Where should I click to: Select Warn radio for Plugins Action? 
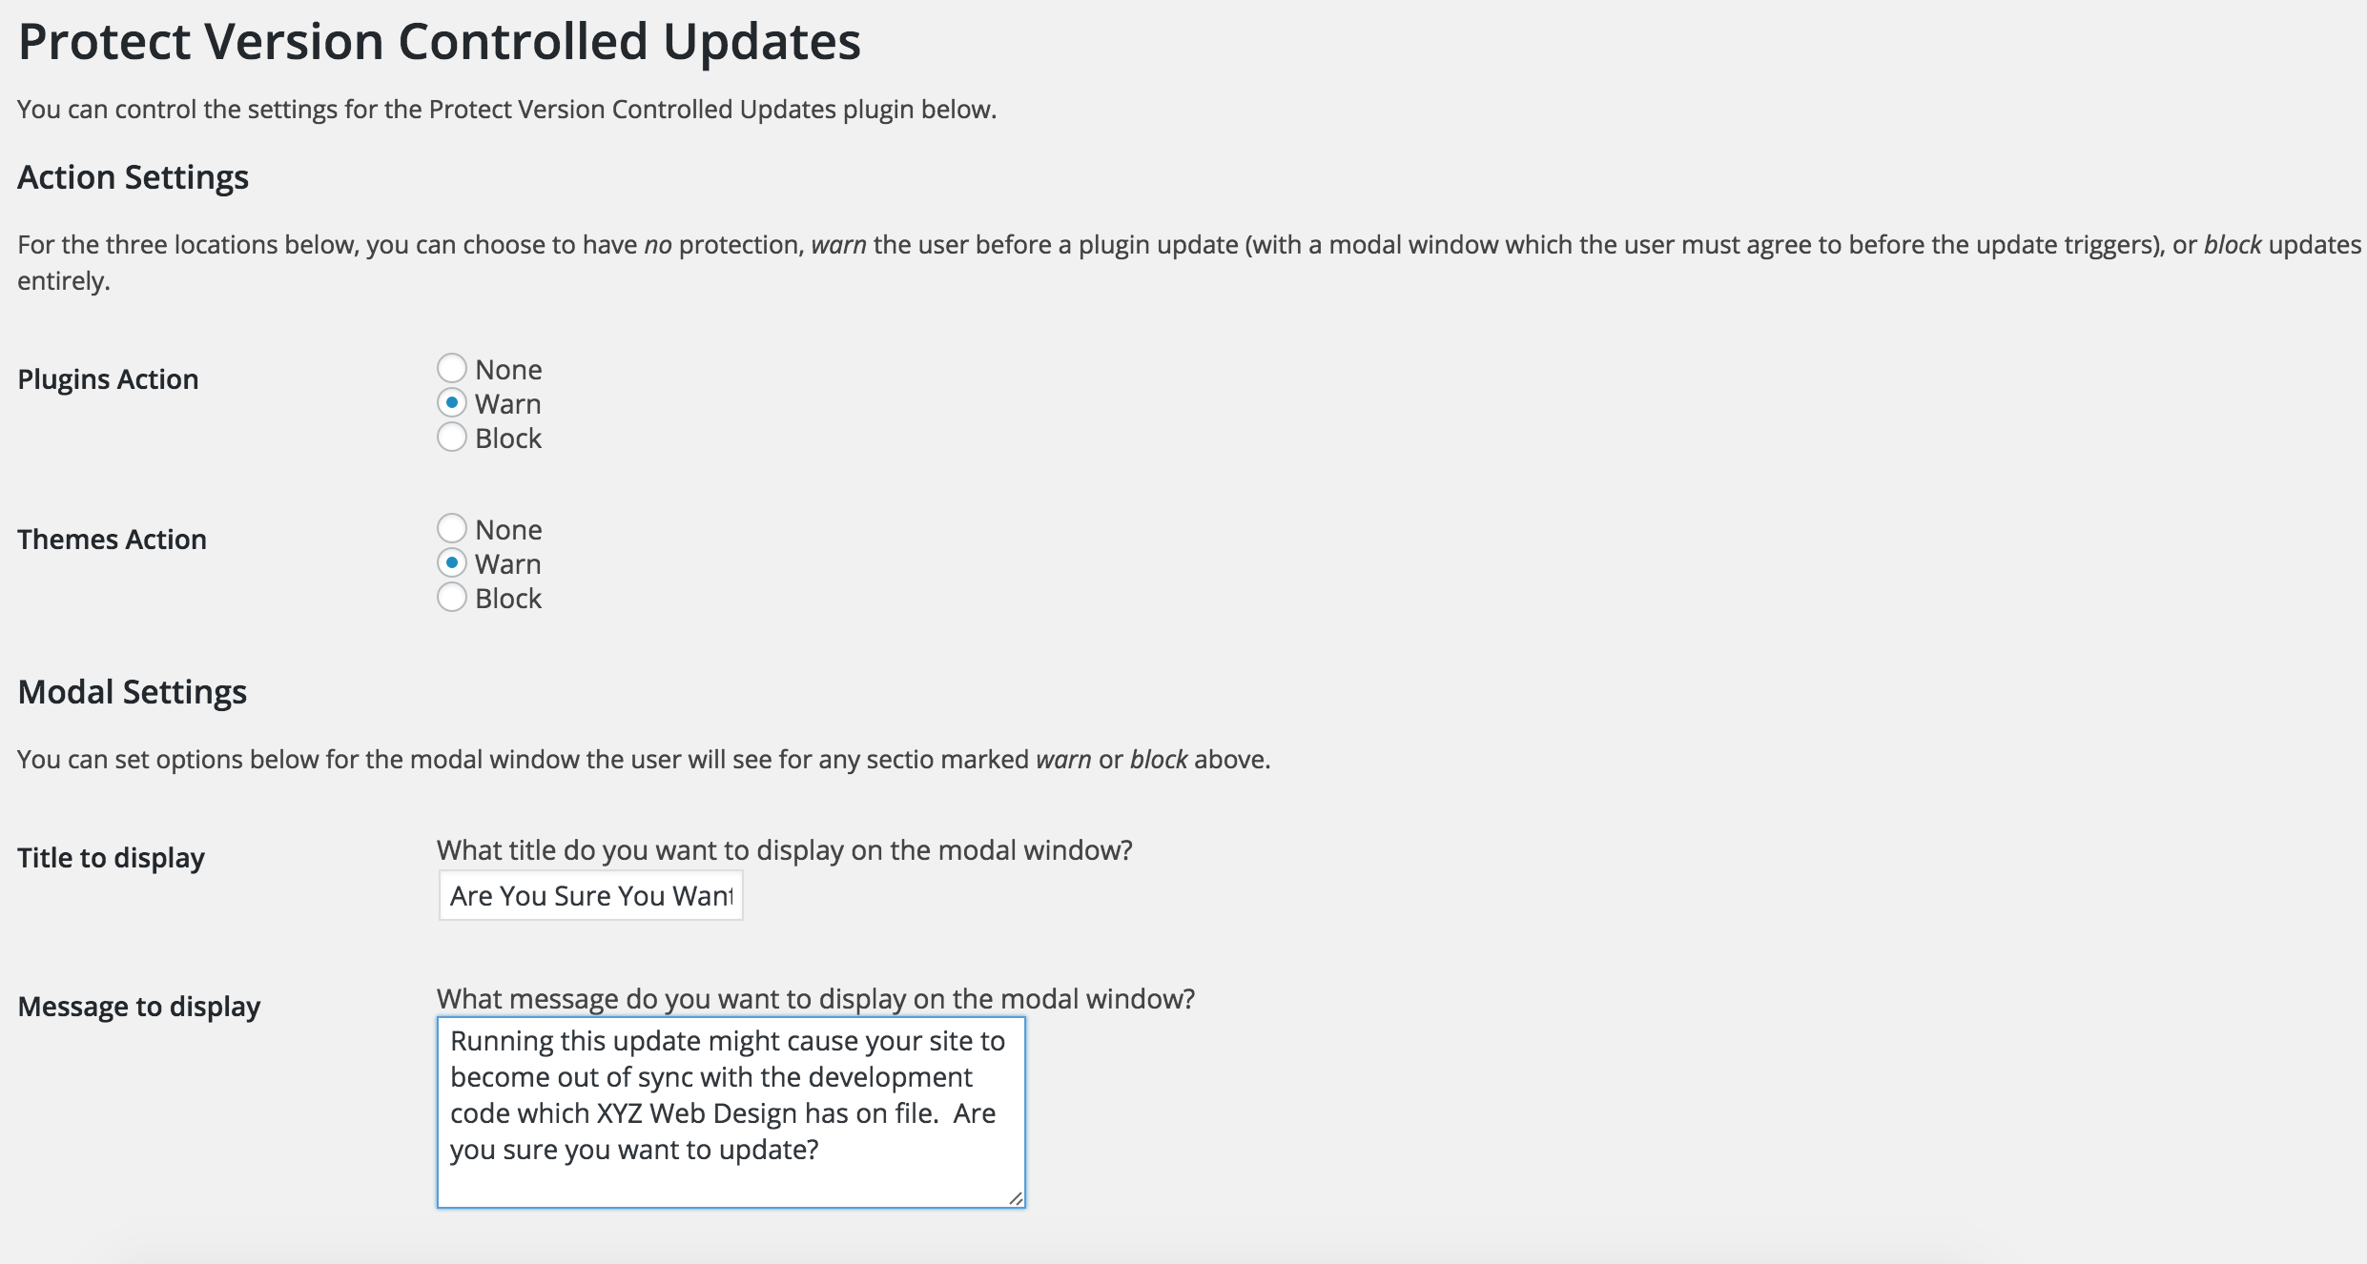pyautogui.click(x=451, y=402)
